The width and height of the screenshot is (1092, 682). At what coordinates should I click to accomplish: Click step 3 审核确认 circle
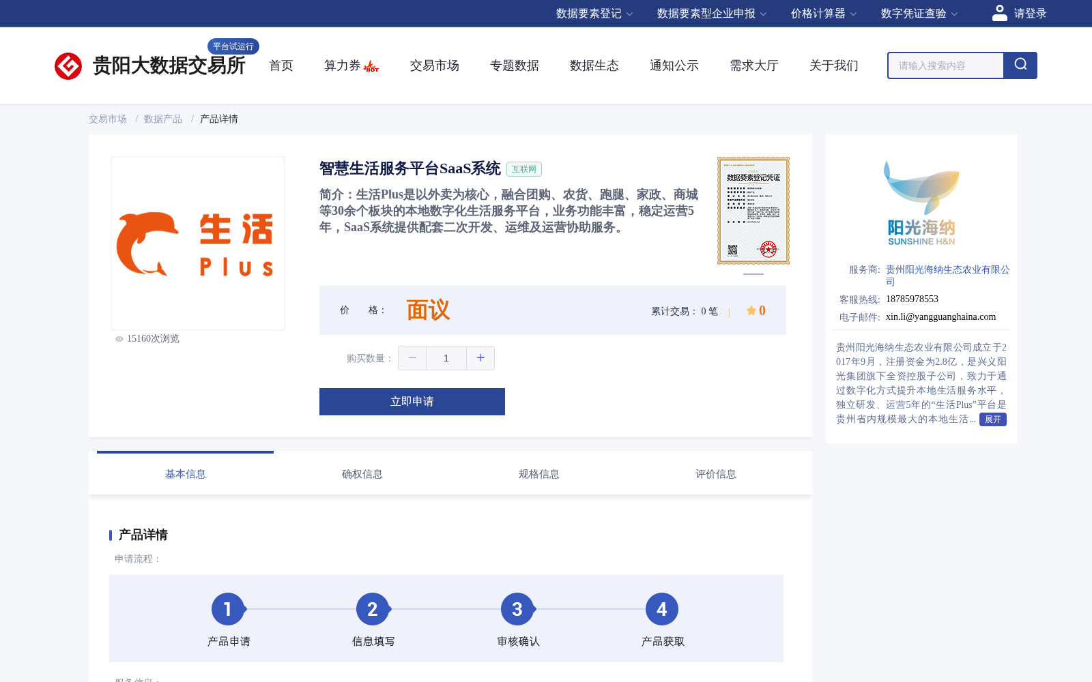(x=517, y=609)
